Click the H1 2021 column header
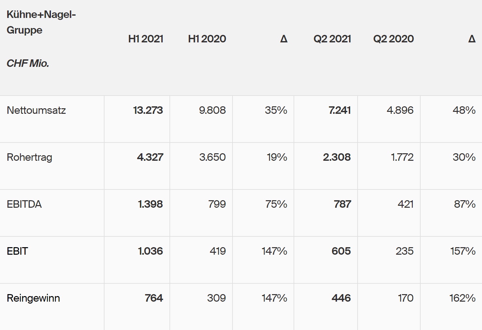482x330 pixels. click(146, 39)
